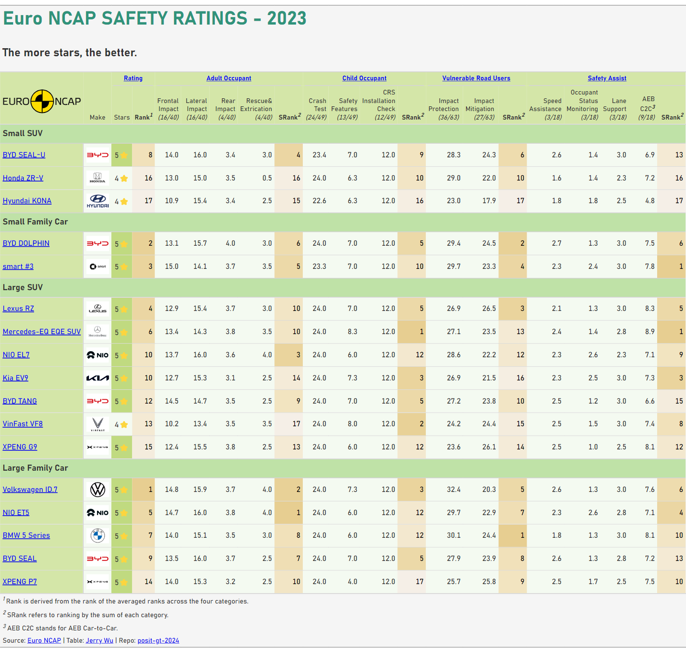
Task: Open the smart #3 model link
Action: pos(18,267)
